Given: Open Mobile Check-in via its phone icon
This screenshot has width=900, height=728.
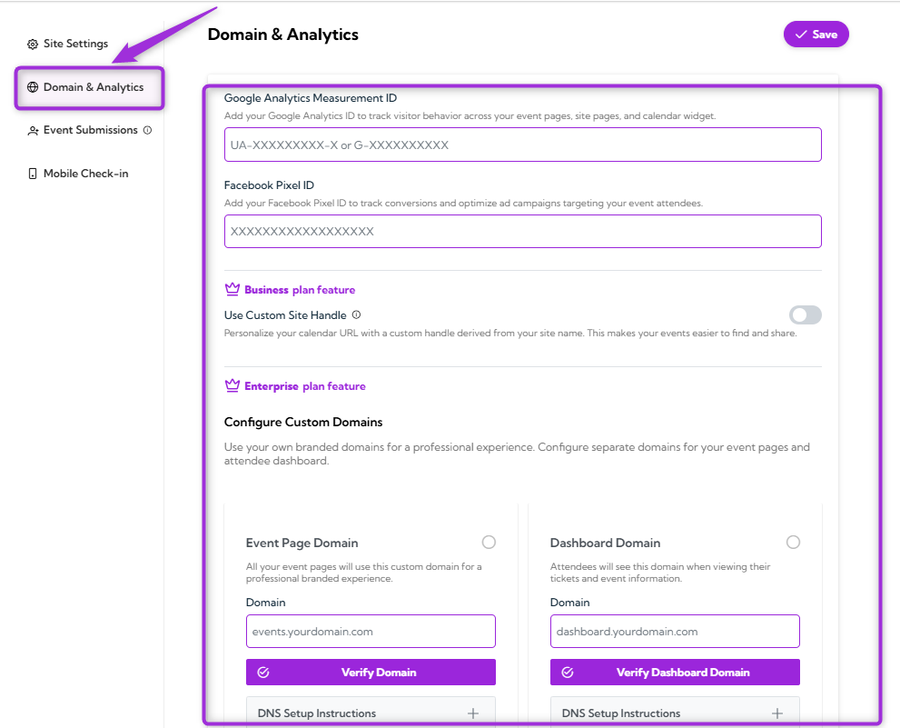Looking at the screenshot, I should pyautogui.click(x=33, y=173).
